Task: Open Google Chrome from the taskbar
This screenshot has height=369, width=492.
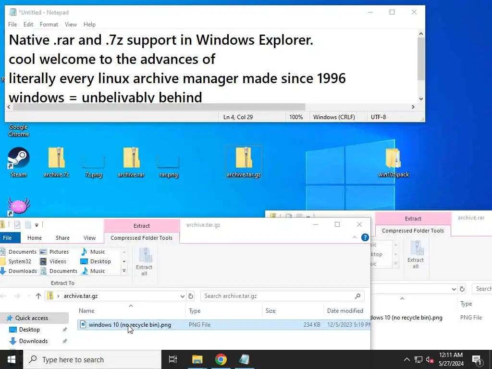Action: [x=221, y=359]
